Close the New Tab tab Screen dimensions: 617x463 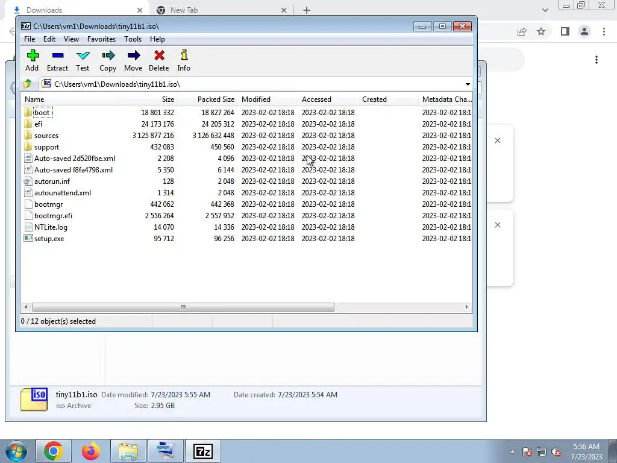pos(284,10)
